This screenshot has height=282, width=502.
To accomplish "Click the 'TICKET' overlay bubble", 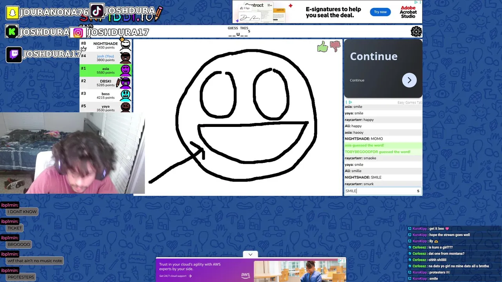I will (x=15, y=228).
